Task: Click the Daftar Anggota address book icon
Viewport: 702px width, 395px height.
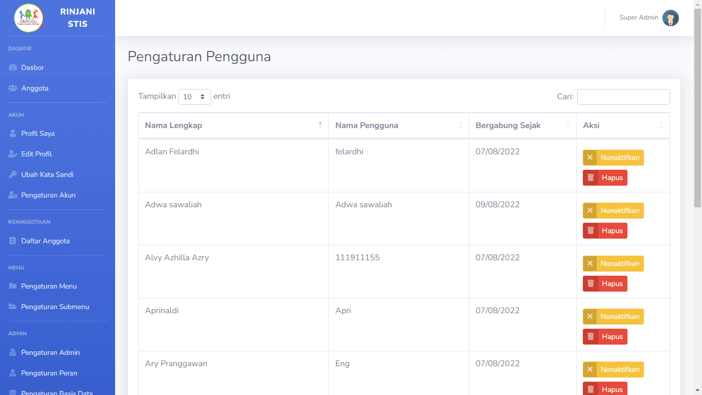Action: (13, 241)
